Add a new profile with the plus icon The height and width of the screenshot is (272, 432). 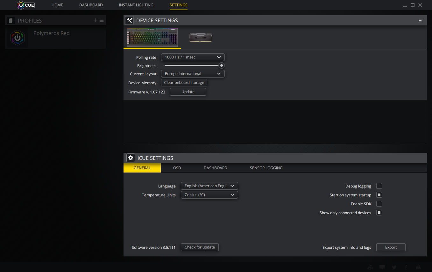point(95,20)
